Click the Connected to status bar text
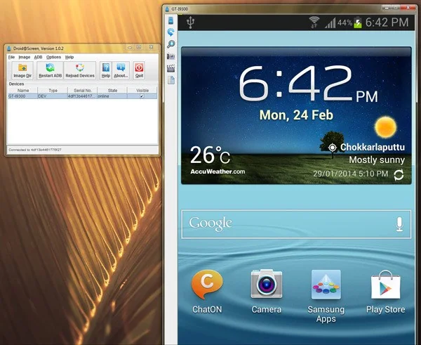The image size is (421, 345). pos(35,150)
